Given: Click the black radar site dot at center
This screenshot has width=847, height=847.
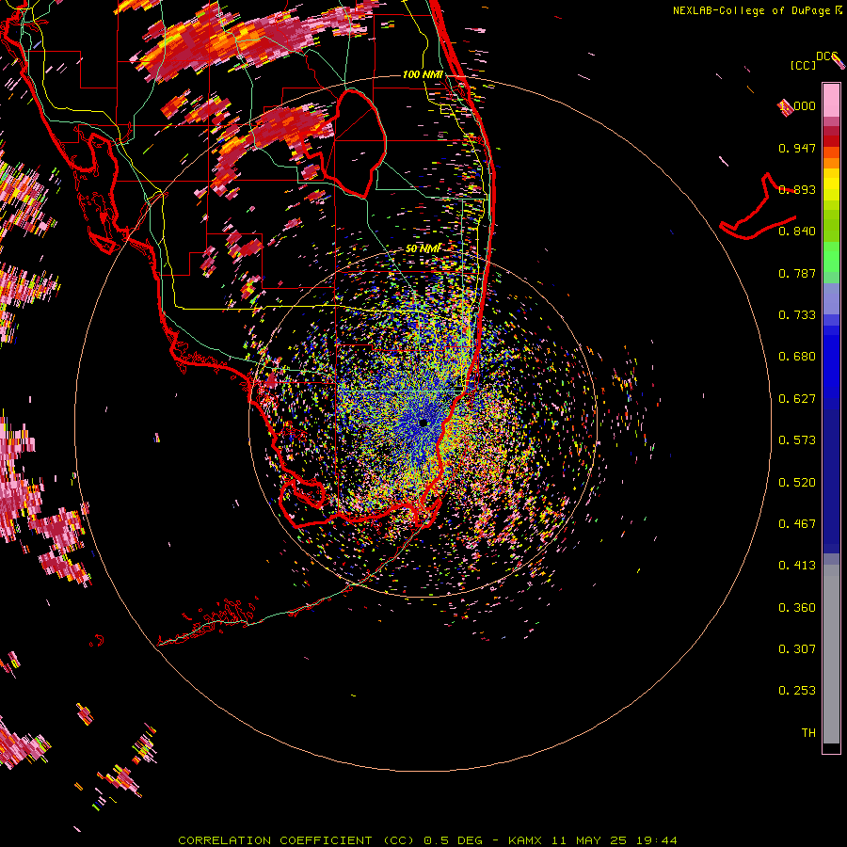Looking at the screenshot, I should 423,423.
